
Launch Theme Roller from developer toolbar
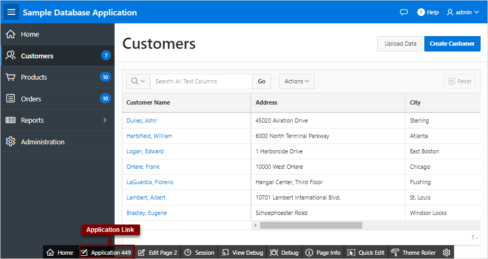414,253
